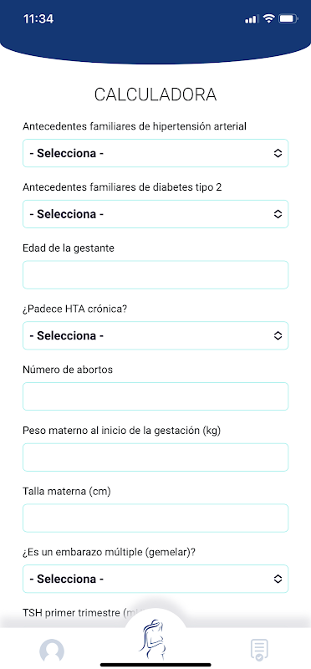Tap the Wi-Fi status icon
This screenshot has height=669, width=311.
coord(268,18)
